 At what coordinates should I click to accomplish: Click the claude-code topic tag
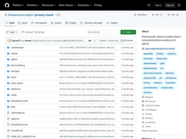click(x=162, y=58)
